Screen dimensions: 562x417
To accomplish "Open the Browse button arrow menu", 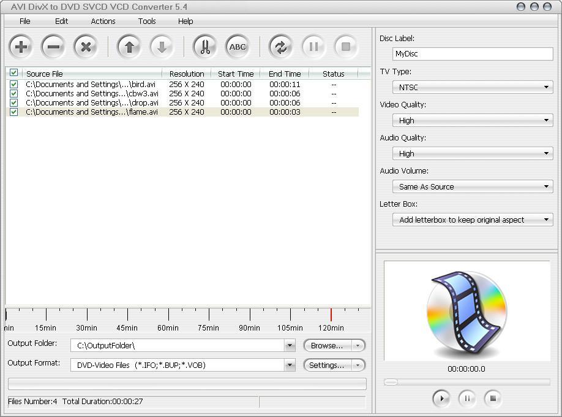I will [358, 345].
